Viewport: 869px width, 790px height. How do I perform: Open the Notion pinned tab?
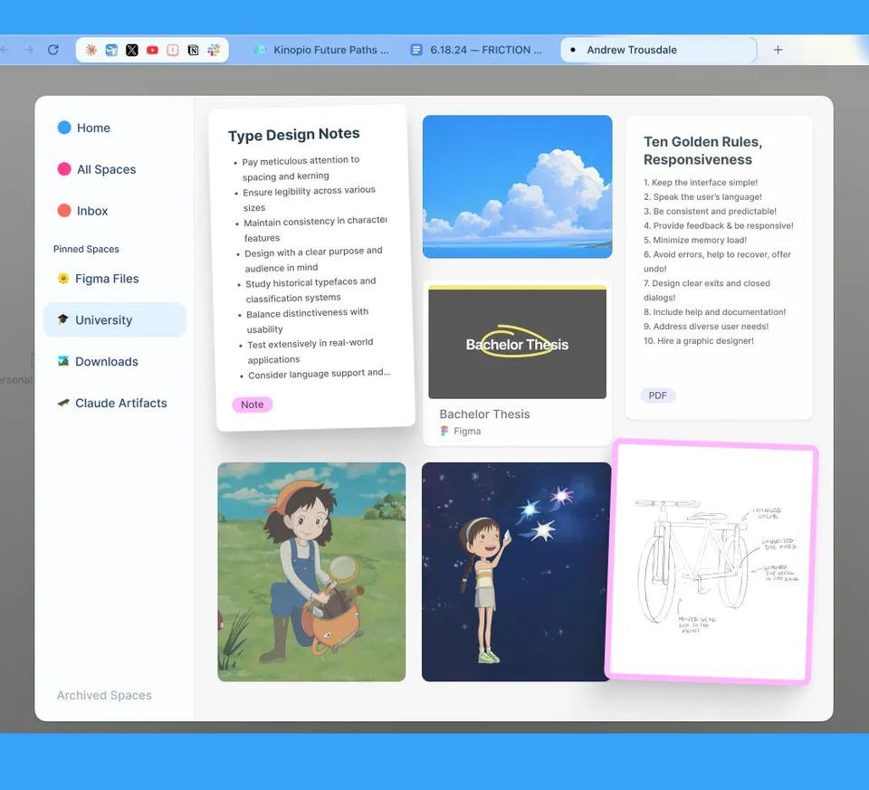coord(193,51)
